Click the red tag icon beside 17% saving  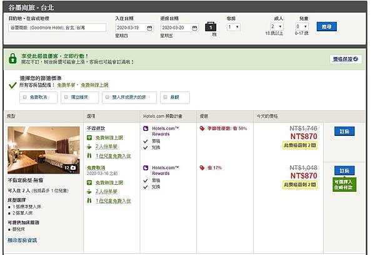tap(202, 168)
